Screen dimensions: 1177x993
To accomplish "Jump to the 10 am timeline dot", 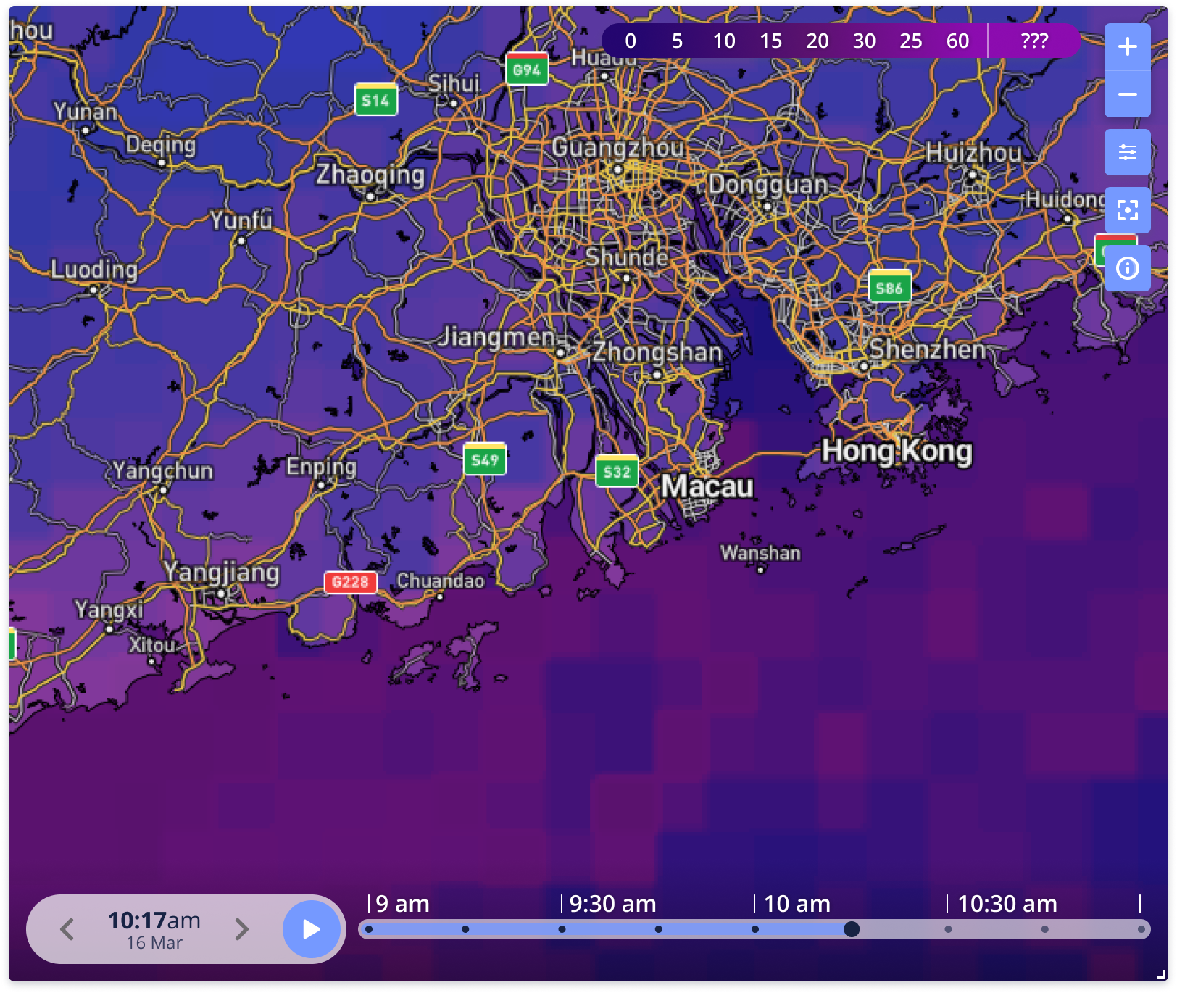I will [755, 929].
